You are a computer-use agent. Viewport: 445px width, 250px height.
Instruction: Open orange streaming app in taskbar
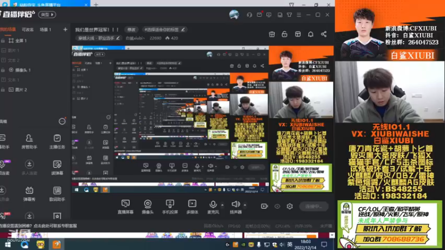click(57, 244)
